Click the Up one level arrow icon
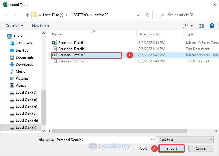Image resolution: width=219 pixels, height=156 pixels. [x=28, y=15]
